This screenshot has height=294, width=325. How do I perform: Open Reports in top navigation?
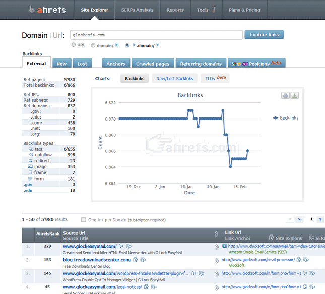[x=175, y=10]
